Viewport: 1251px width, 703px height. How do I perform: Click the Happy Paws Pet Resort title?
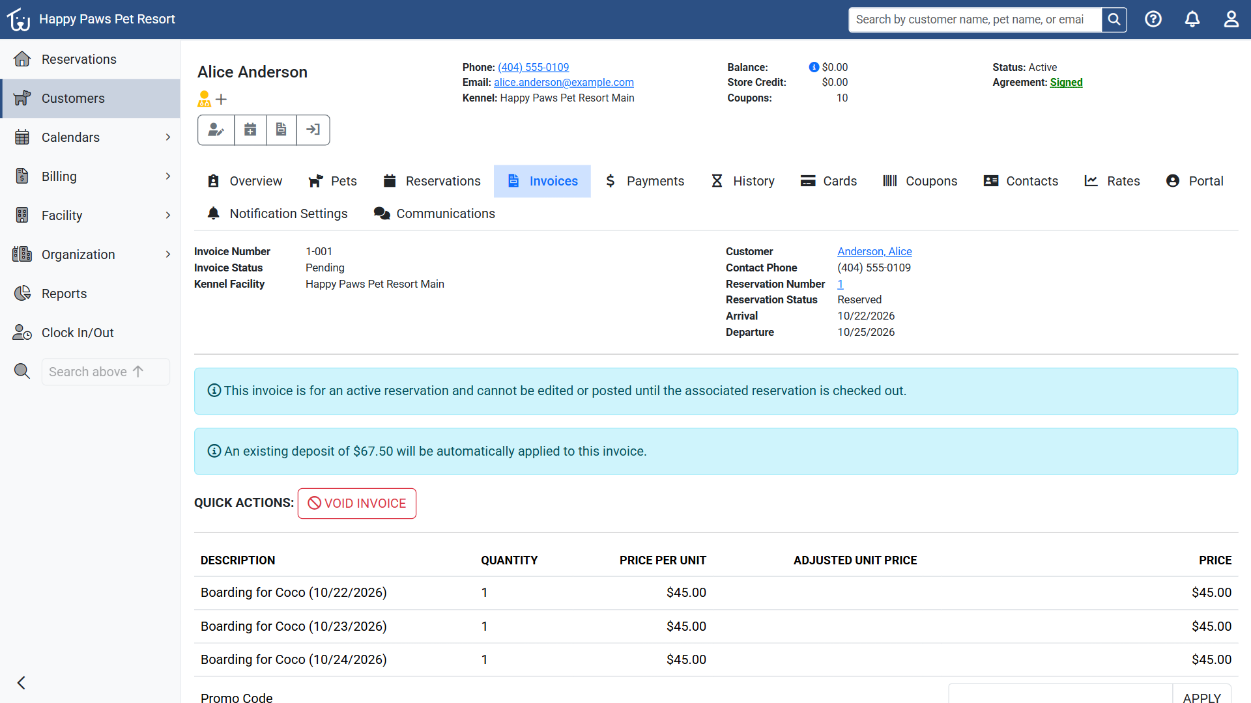click(x=107, y=20)
